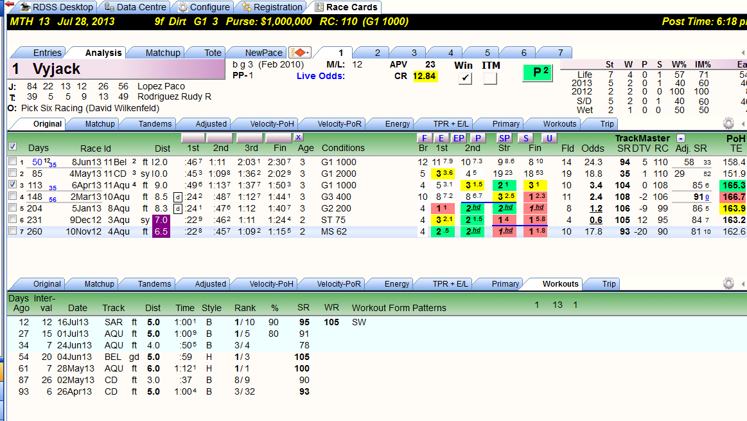The width and height of the screenshot is (747, 421).
Task: Click the yellow 12.84 CR value
Action: click(425, 76)
